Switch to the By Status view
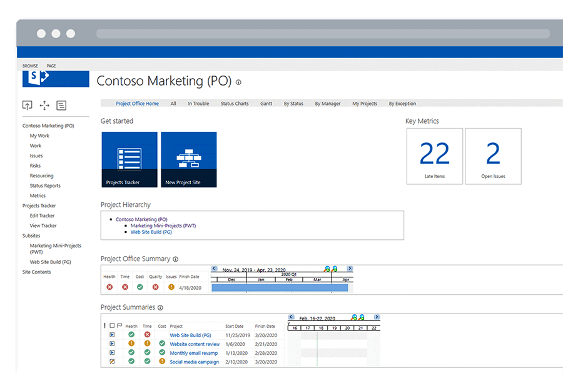 click(293, 104)
